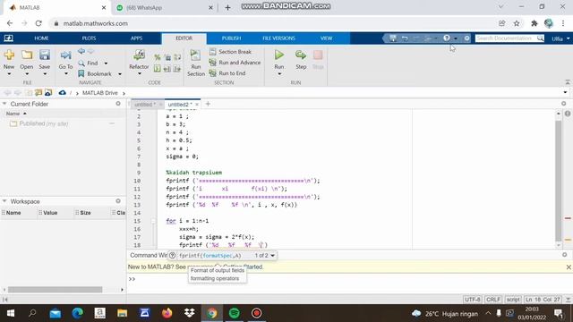Dismiss the New to MATLAB banner
This screenshot has width=573, height=322.
click(569, 267)
